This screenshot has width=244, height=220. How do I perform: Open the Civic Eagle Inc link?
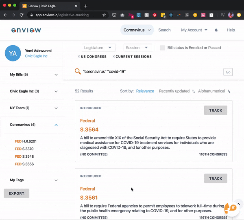tap(36, 56)
